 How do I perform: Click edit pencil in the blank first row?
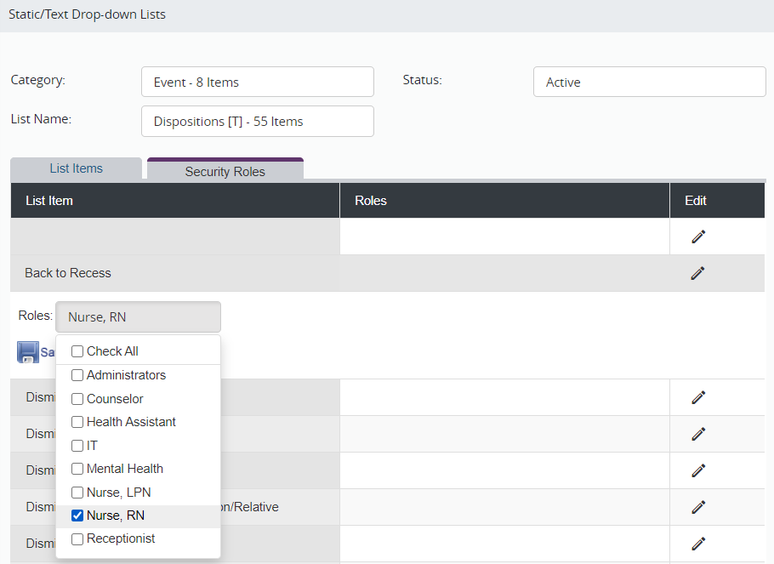tap(698, 236)
